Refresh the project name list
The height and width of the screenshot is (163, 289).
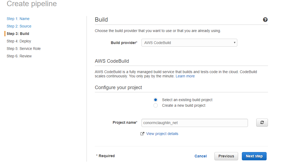262,122
